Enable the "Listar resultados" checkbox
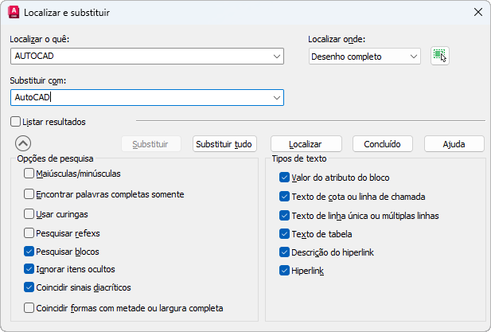 pyautogui.click(x=16, y=122)
